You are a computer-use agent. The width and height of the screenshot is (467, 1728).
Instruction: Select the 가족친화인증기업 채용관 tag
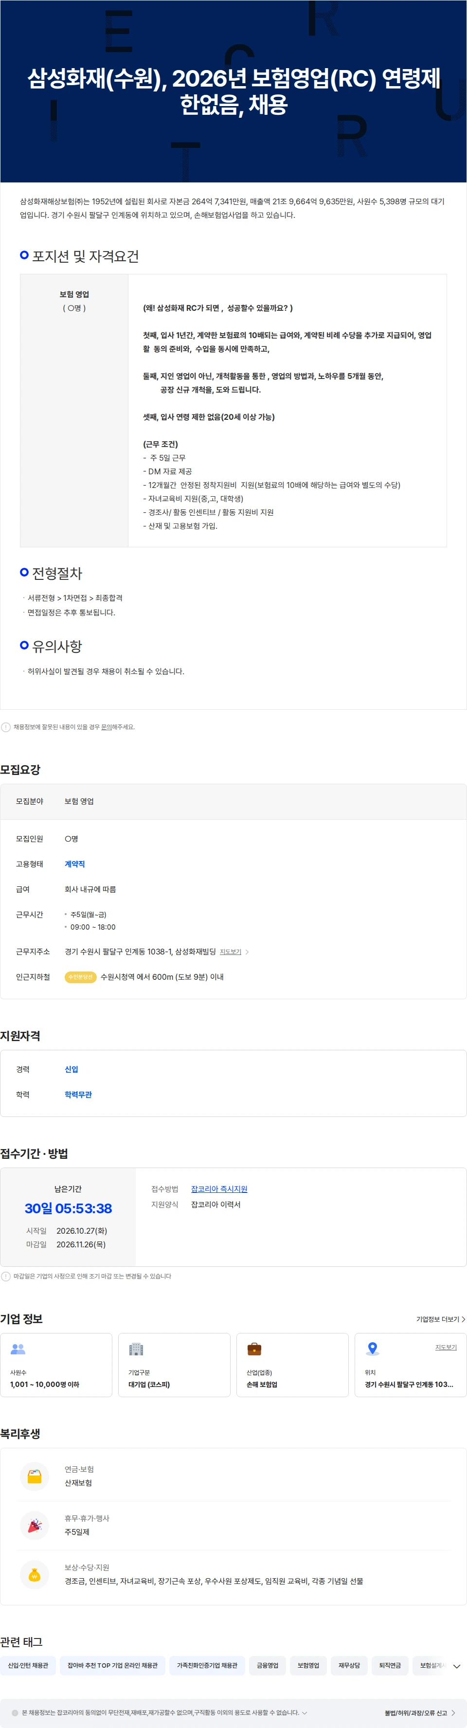coord(207,1666)
